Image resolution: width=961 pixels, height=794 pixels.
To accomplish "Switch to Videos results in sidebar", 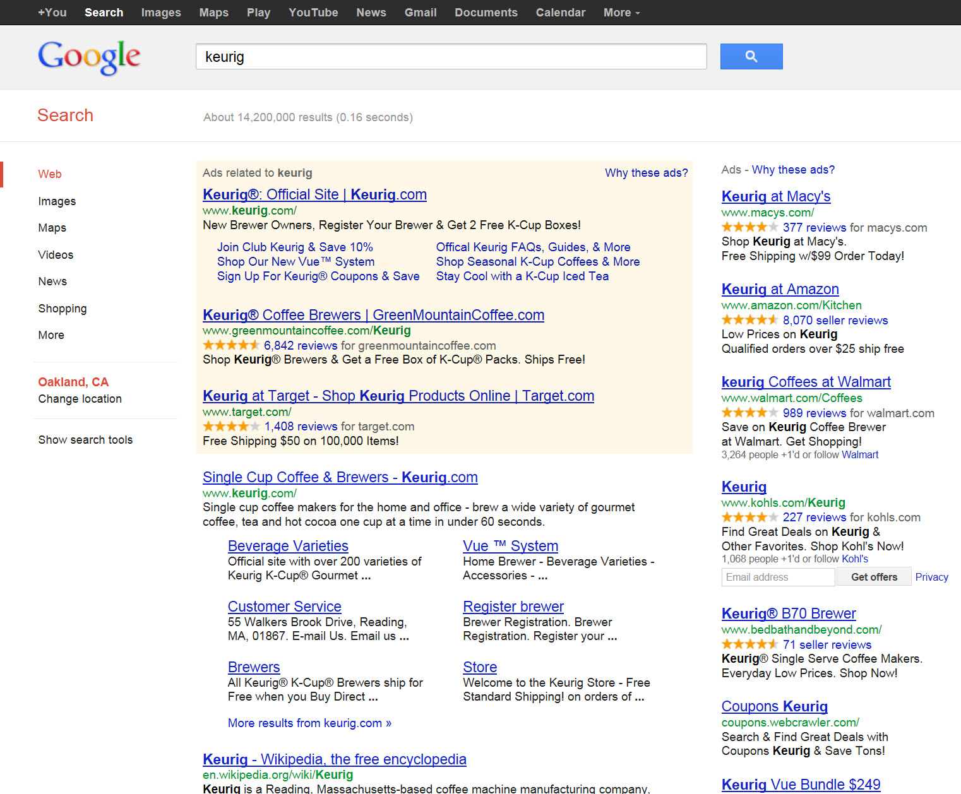I will 56,255.
